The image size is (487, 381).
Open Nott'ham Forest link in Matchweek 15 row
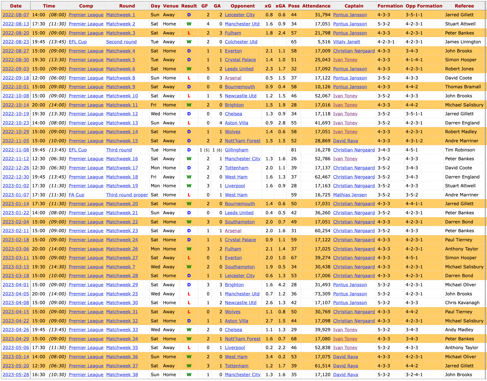(x=242, y=141)
